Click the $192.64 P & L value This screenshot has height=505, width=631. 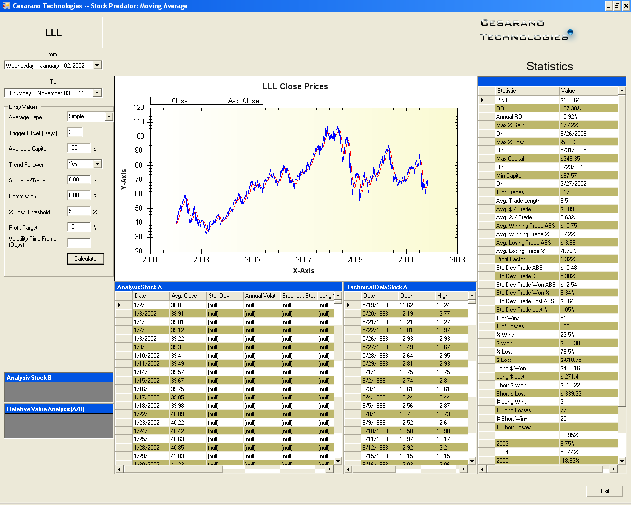coord(588,100)
